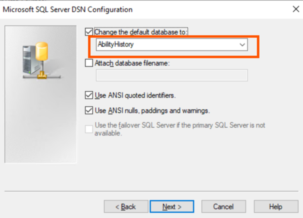Click the disabled failover SQL Server checkbox
The image size is (303, 218).
point(89,129)
